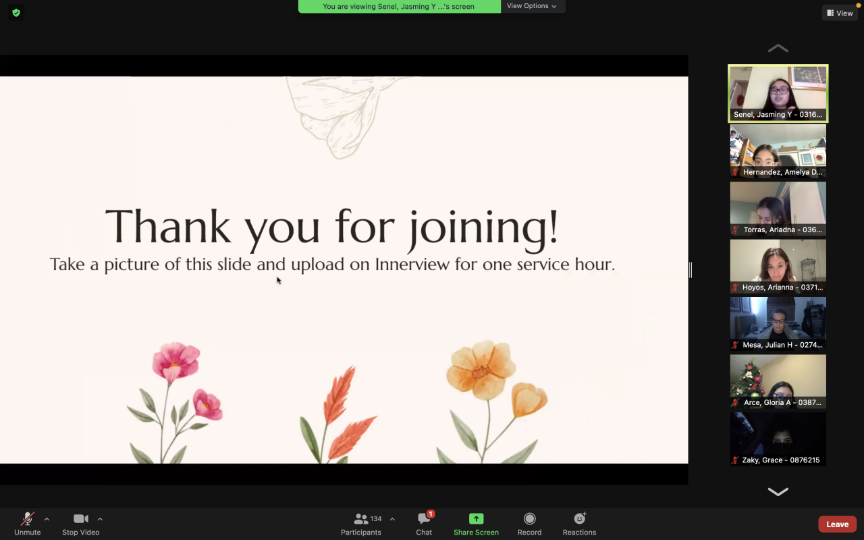Click muted mic icon beside Torras, Ariadna
The image size is (864, 540).
coord(736,230)
